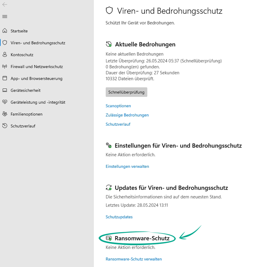Click 'Dauer der Überprüfung: 27 Sekunden' text

coord(143,73)
